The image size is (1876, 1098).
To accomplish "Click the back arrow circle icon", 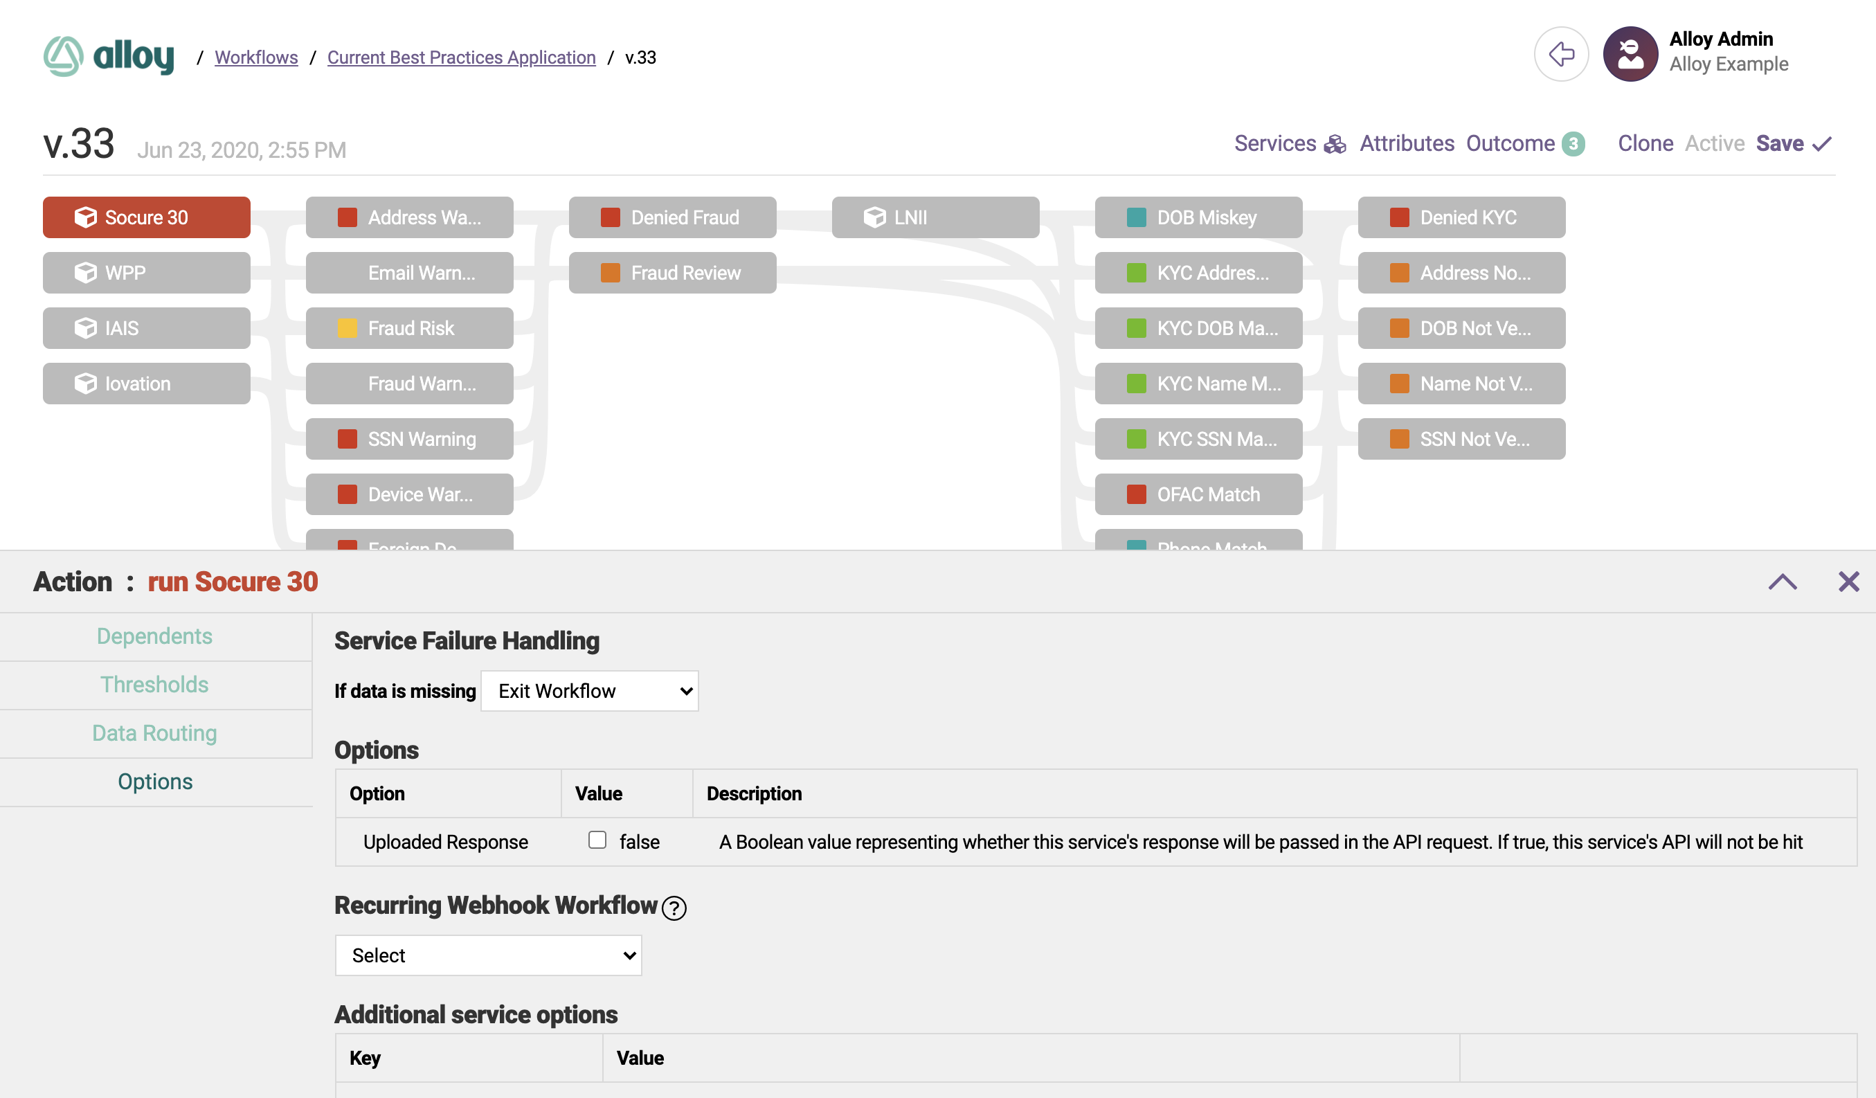I will [x=1561, y=53].
